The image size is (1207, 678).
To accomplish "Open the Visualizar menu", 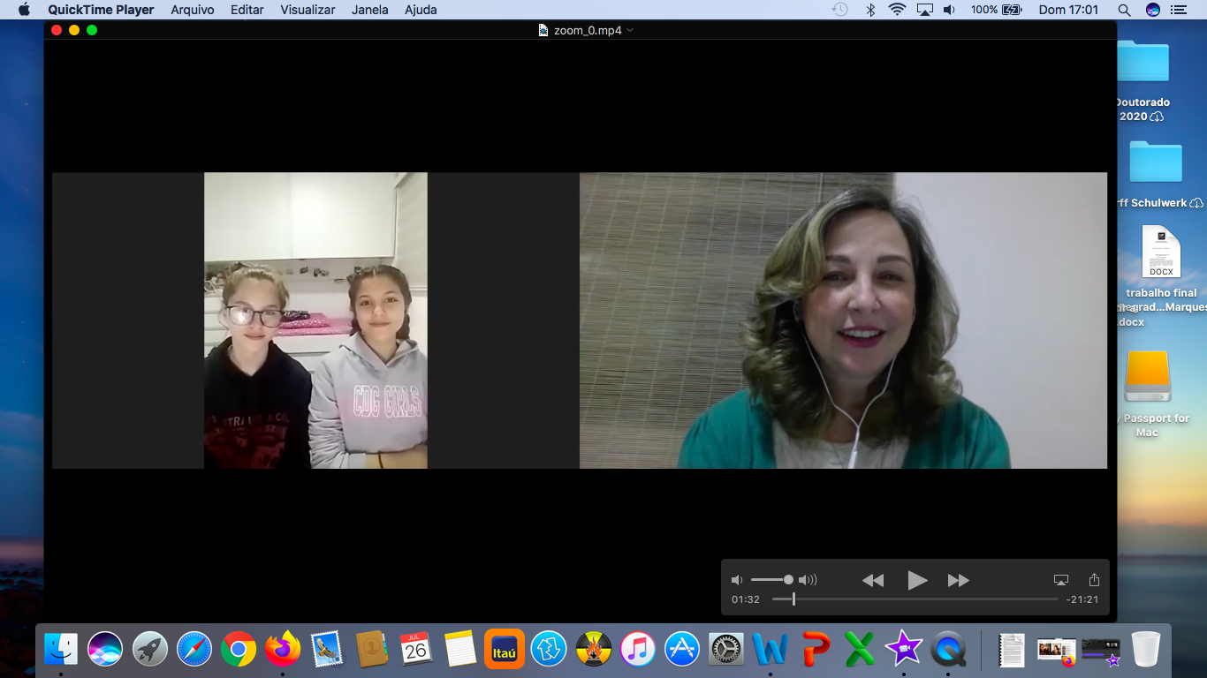I will pyautogui.click(x=307, y=10).
